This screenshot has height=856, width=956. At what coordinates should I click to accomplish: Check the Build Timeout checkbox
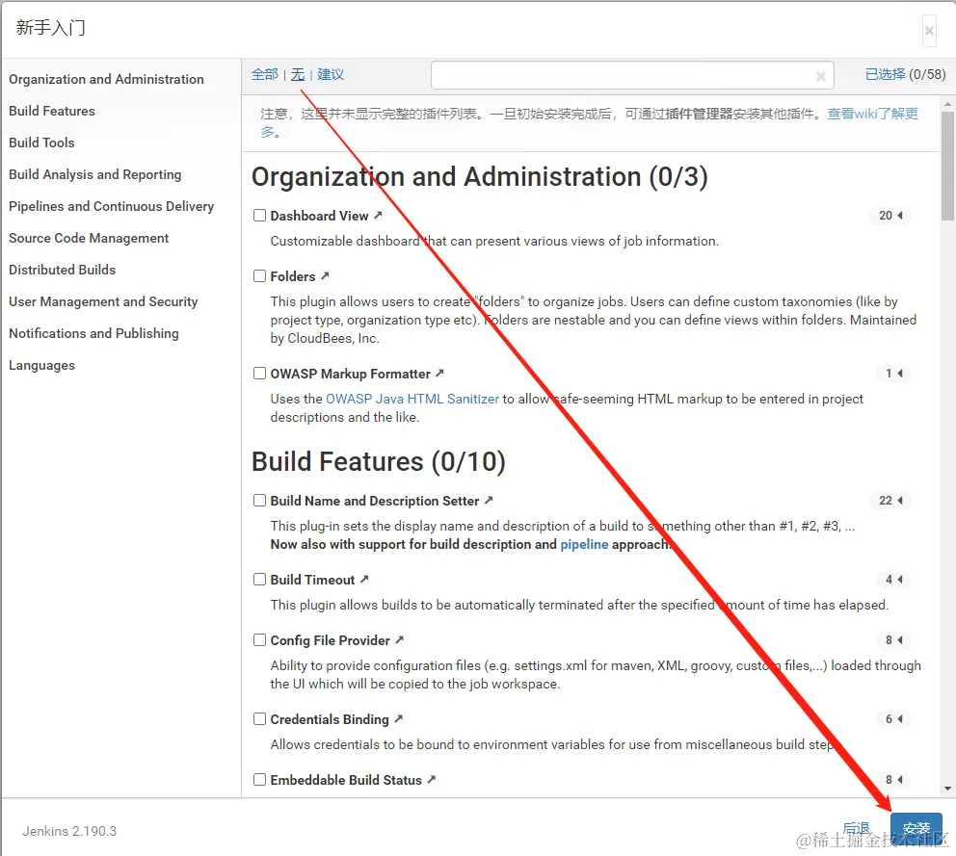pos(260,579)
